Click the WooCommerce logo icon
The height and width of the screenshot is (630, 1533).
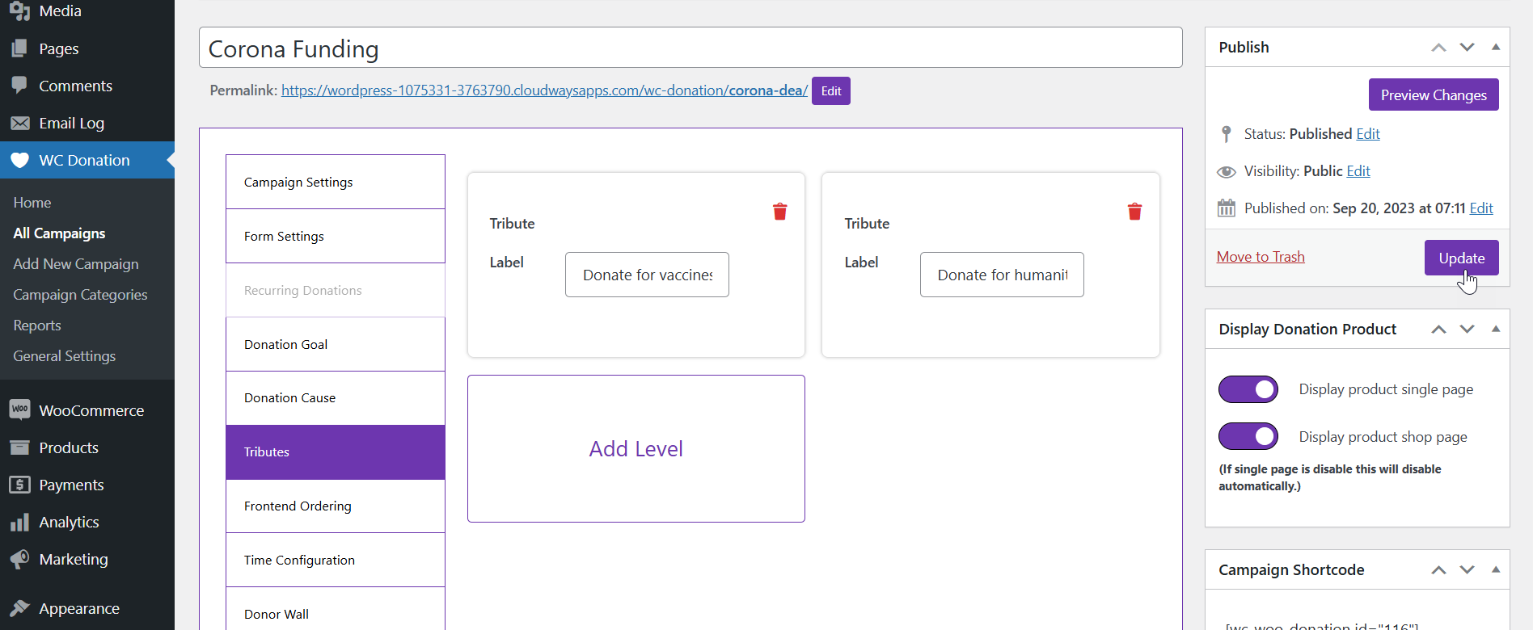point(19,409)
